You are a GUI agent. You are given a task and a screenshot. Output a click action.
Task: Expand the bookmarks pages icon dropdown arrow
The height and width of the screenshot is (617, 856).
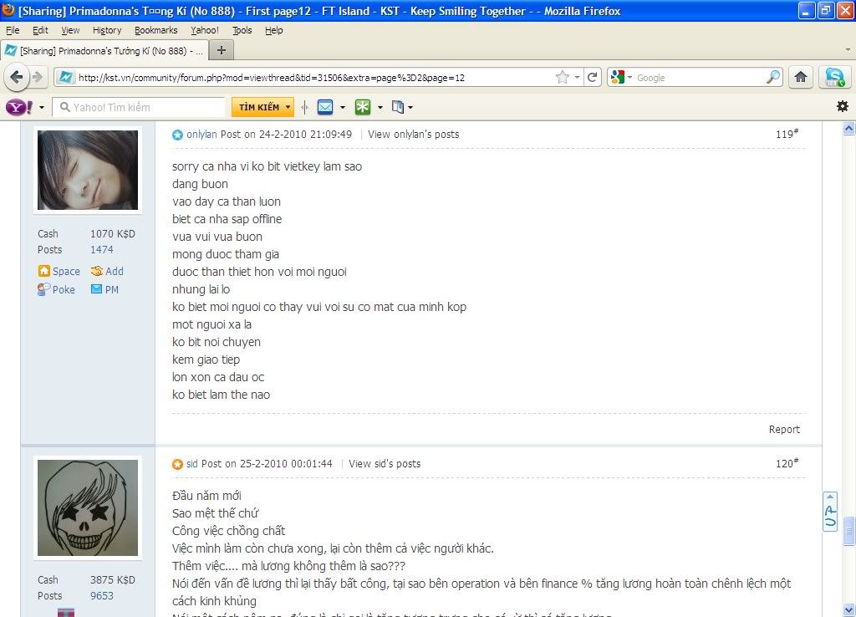(x=410, y=108)
